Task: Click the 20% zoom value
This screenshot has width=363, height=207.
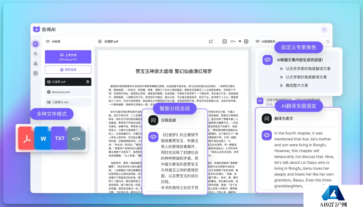Action: (x=233, y=42)
